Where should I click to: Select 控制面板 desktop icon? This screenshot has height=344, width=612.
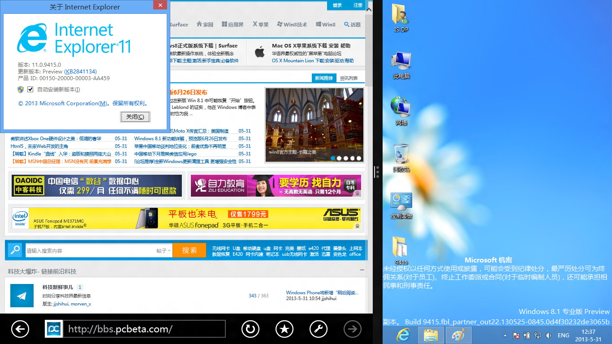coord(401,205)
